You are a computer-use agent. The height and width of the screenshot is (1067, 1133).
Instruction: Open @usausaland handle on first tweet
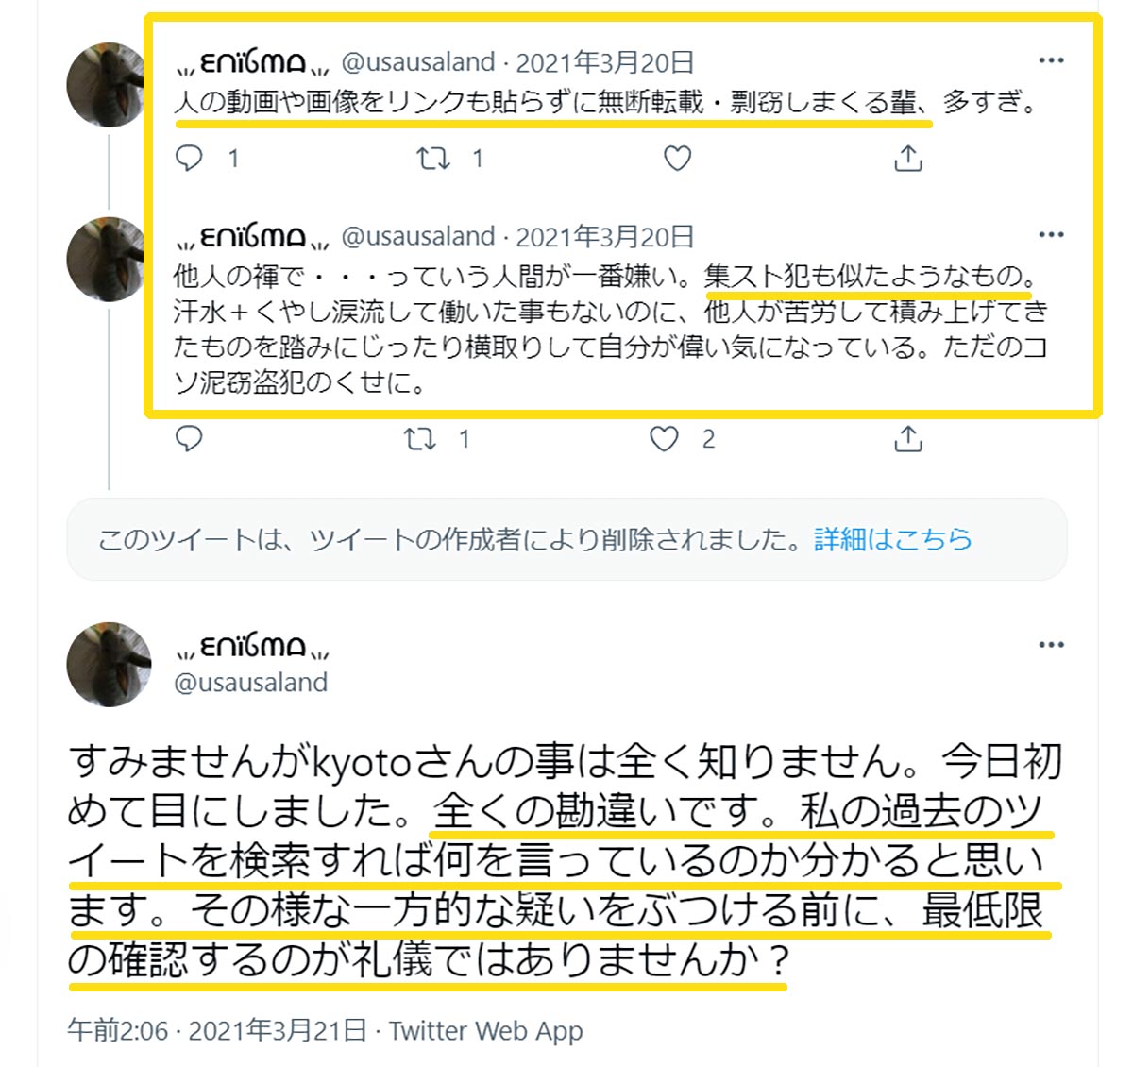pos(417,62)
